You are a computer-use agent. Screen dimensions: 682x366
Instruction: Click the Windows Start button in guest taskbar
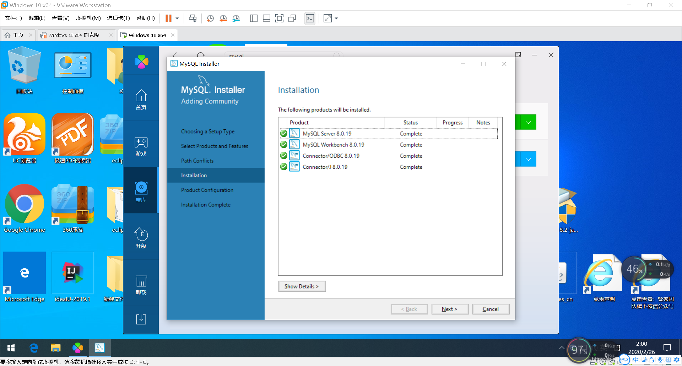[11, 348]
